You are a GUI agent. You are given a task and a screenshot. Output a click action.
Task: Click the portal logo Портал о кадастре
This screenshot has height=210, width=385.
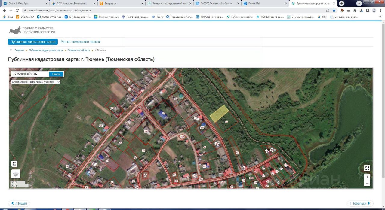click(32, 30)
